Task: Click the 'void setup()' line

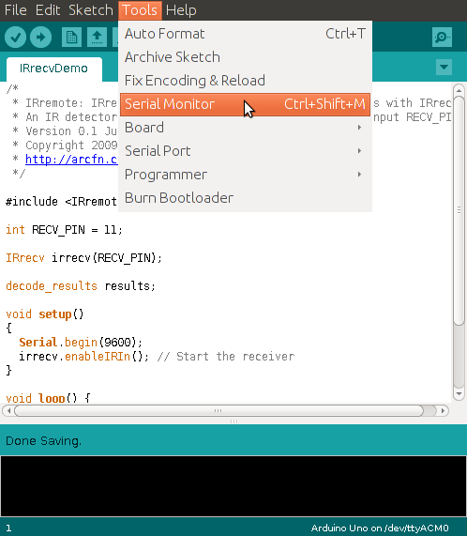Action: (x=45, y=314)
